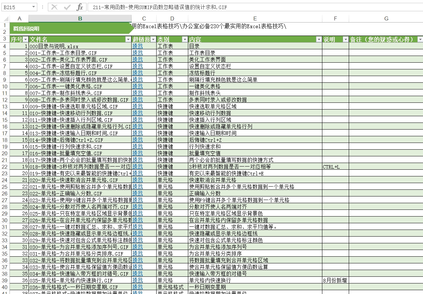
Task: Select column E header
Action: 255,19
